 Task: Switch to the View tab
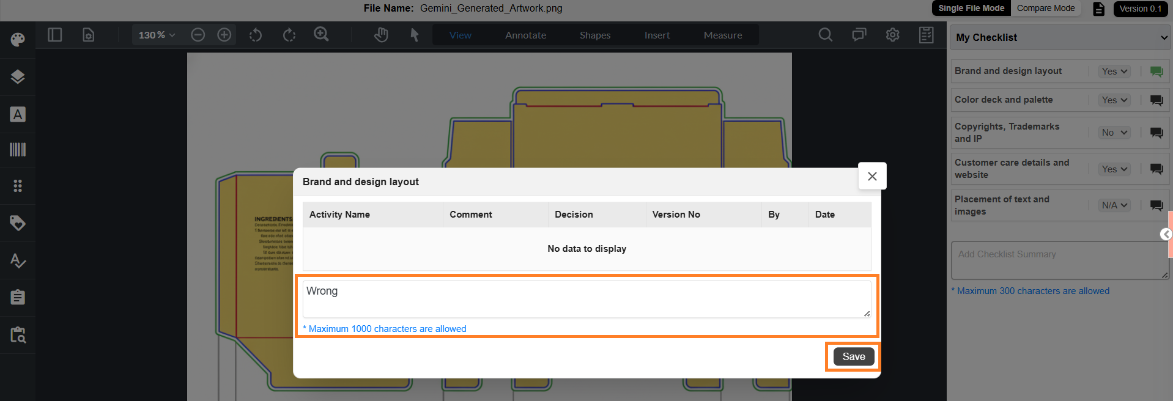(x=461, y=35)
